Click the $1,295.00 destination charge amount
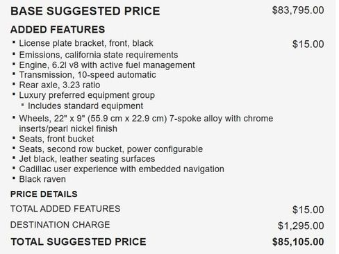339x254 pixels. pos(301,226)
